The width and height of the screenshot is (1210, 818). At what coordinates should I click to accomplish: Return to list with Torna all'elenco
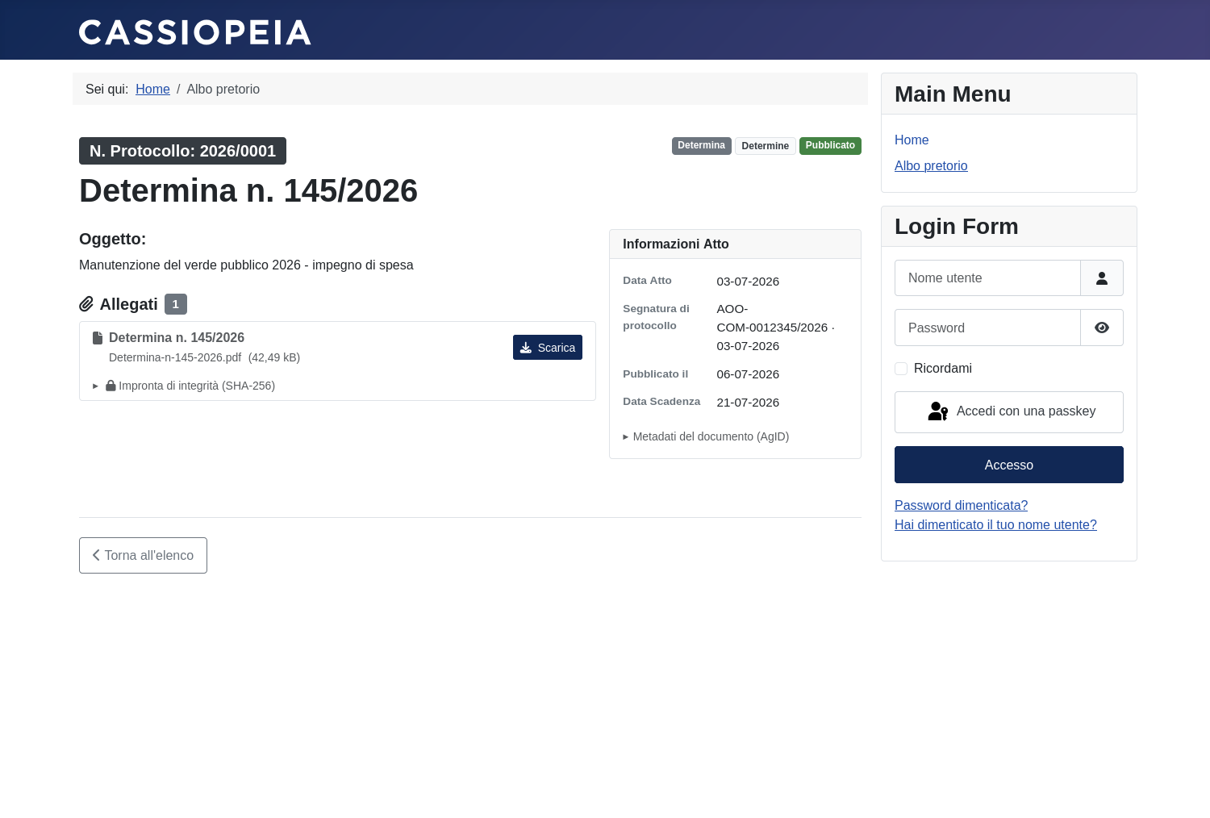pos(143,555)
